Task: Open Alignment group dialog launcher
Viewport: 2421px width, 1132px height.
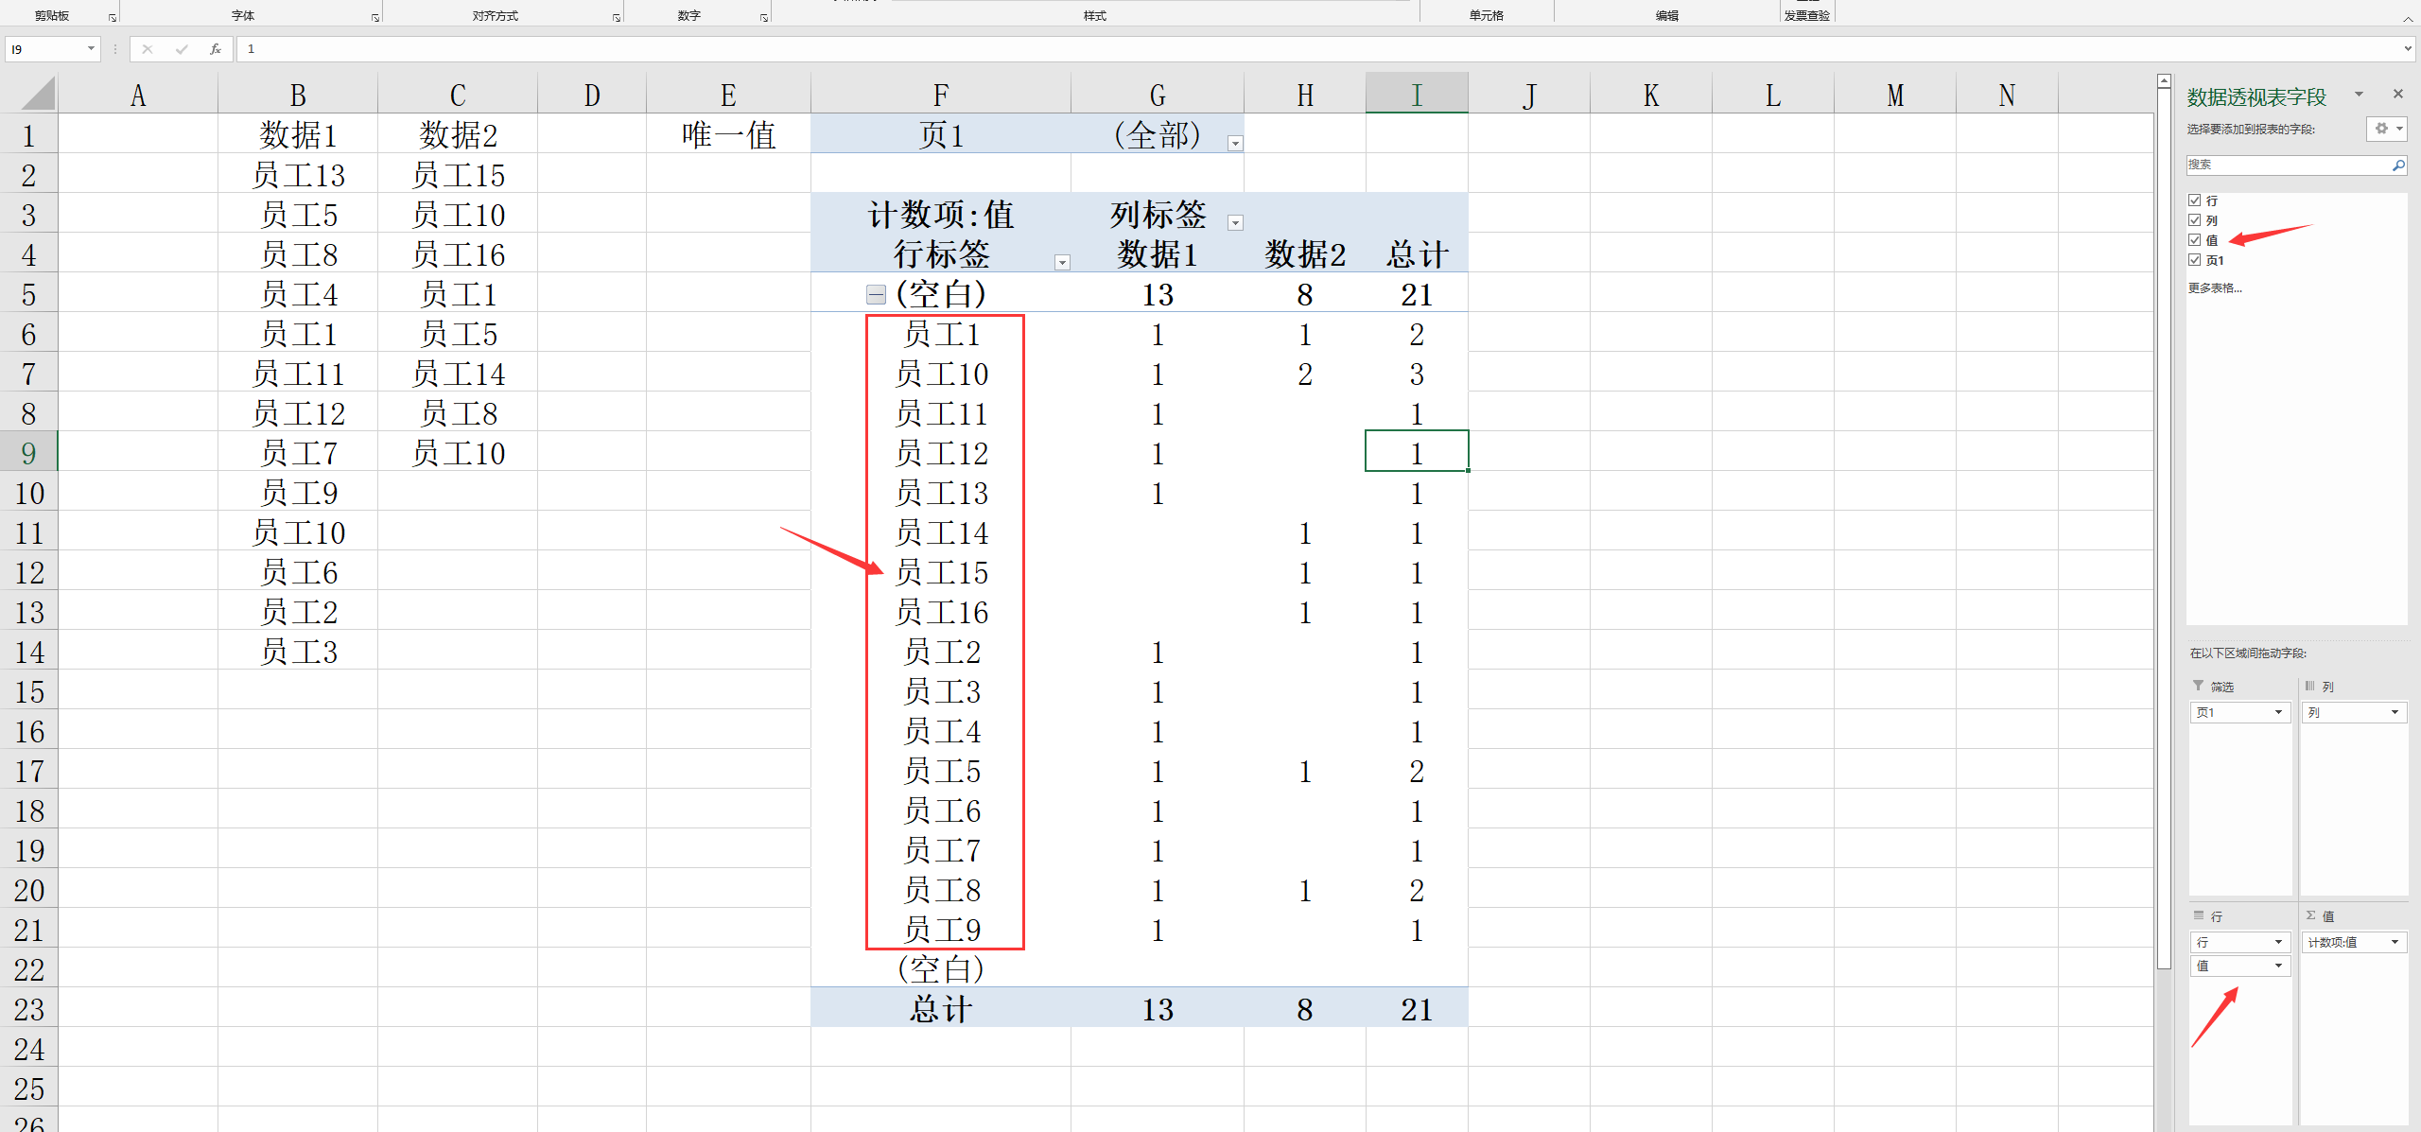Action: tap(617, 17)
